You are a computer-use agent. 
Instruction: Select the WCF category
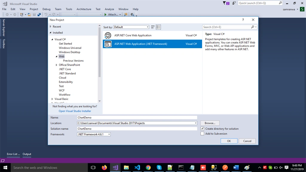[62, 90]
